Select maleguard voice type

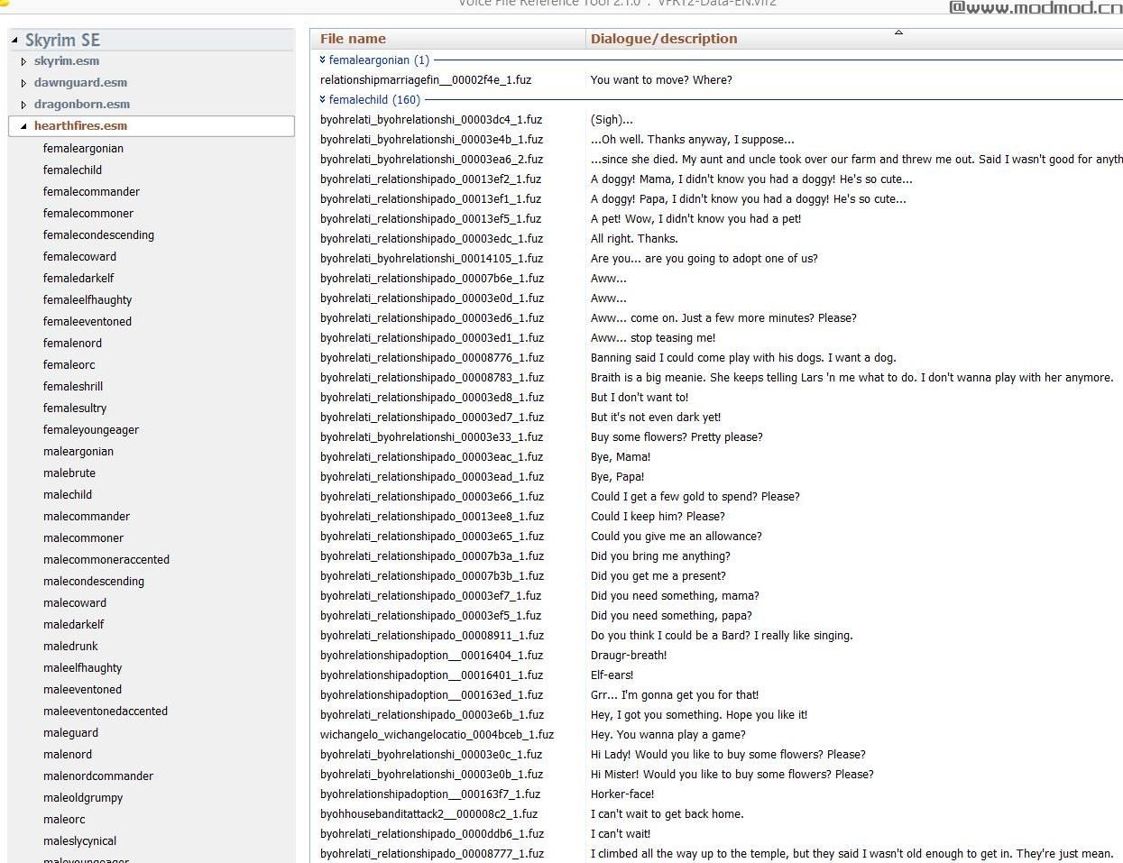(x=70, y=732)
